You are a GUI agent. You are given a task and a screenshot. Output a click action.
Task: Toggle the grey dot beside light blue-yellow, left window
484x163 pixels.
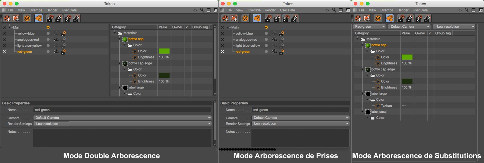[48, 45]
